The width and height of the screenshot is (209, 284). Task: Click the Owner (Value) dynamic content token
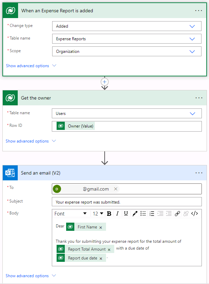(76, 126)
